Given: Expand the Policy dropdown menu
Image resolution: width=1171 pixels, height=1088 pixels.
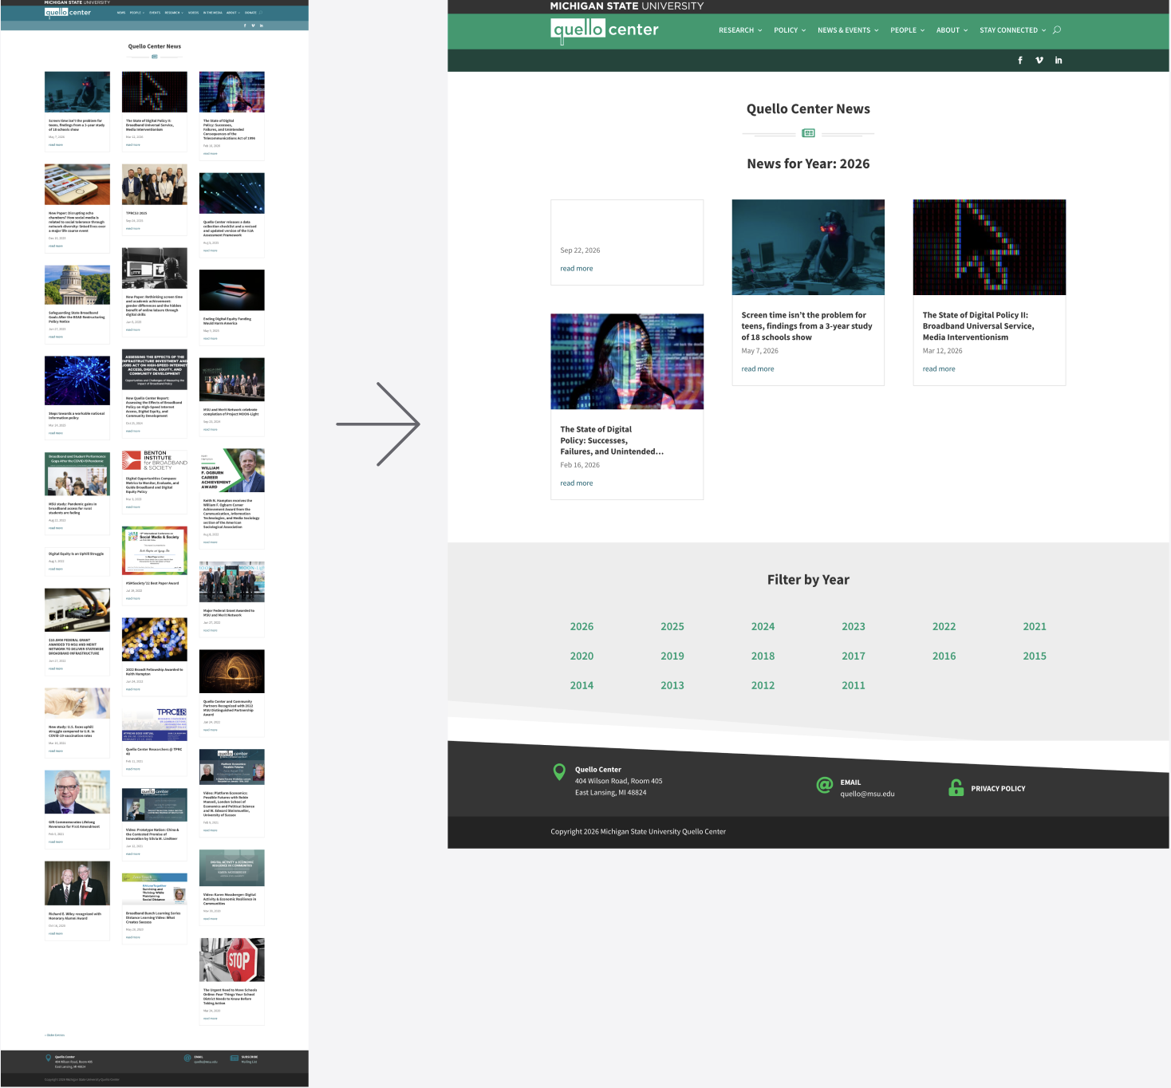Looking at the screenshot, I should click(790, 30).
